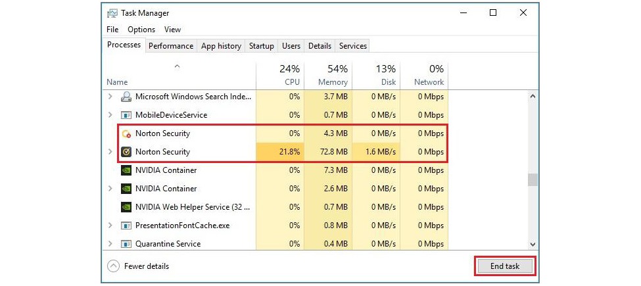Click the 72.8 MB memory cell

coord(328,152)
